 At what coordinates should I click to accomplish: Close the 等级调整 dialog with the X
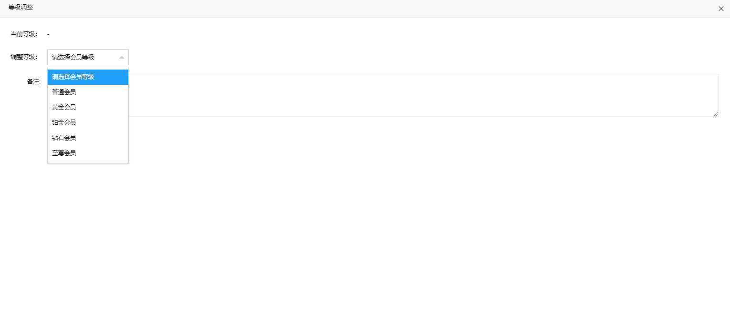coord(721,9)
